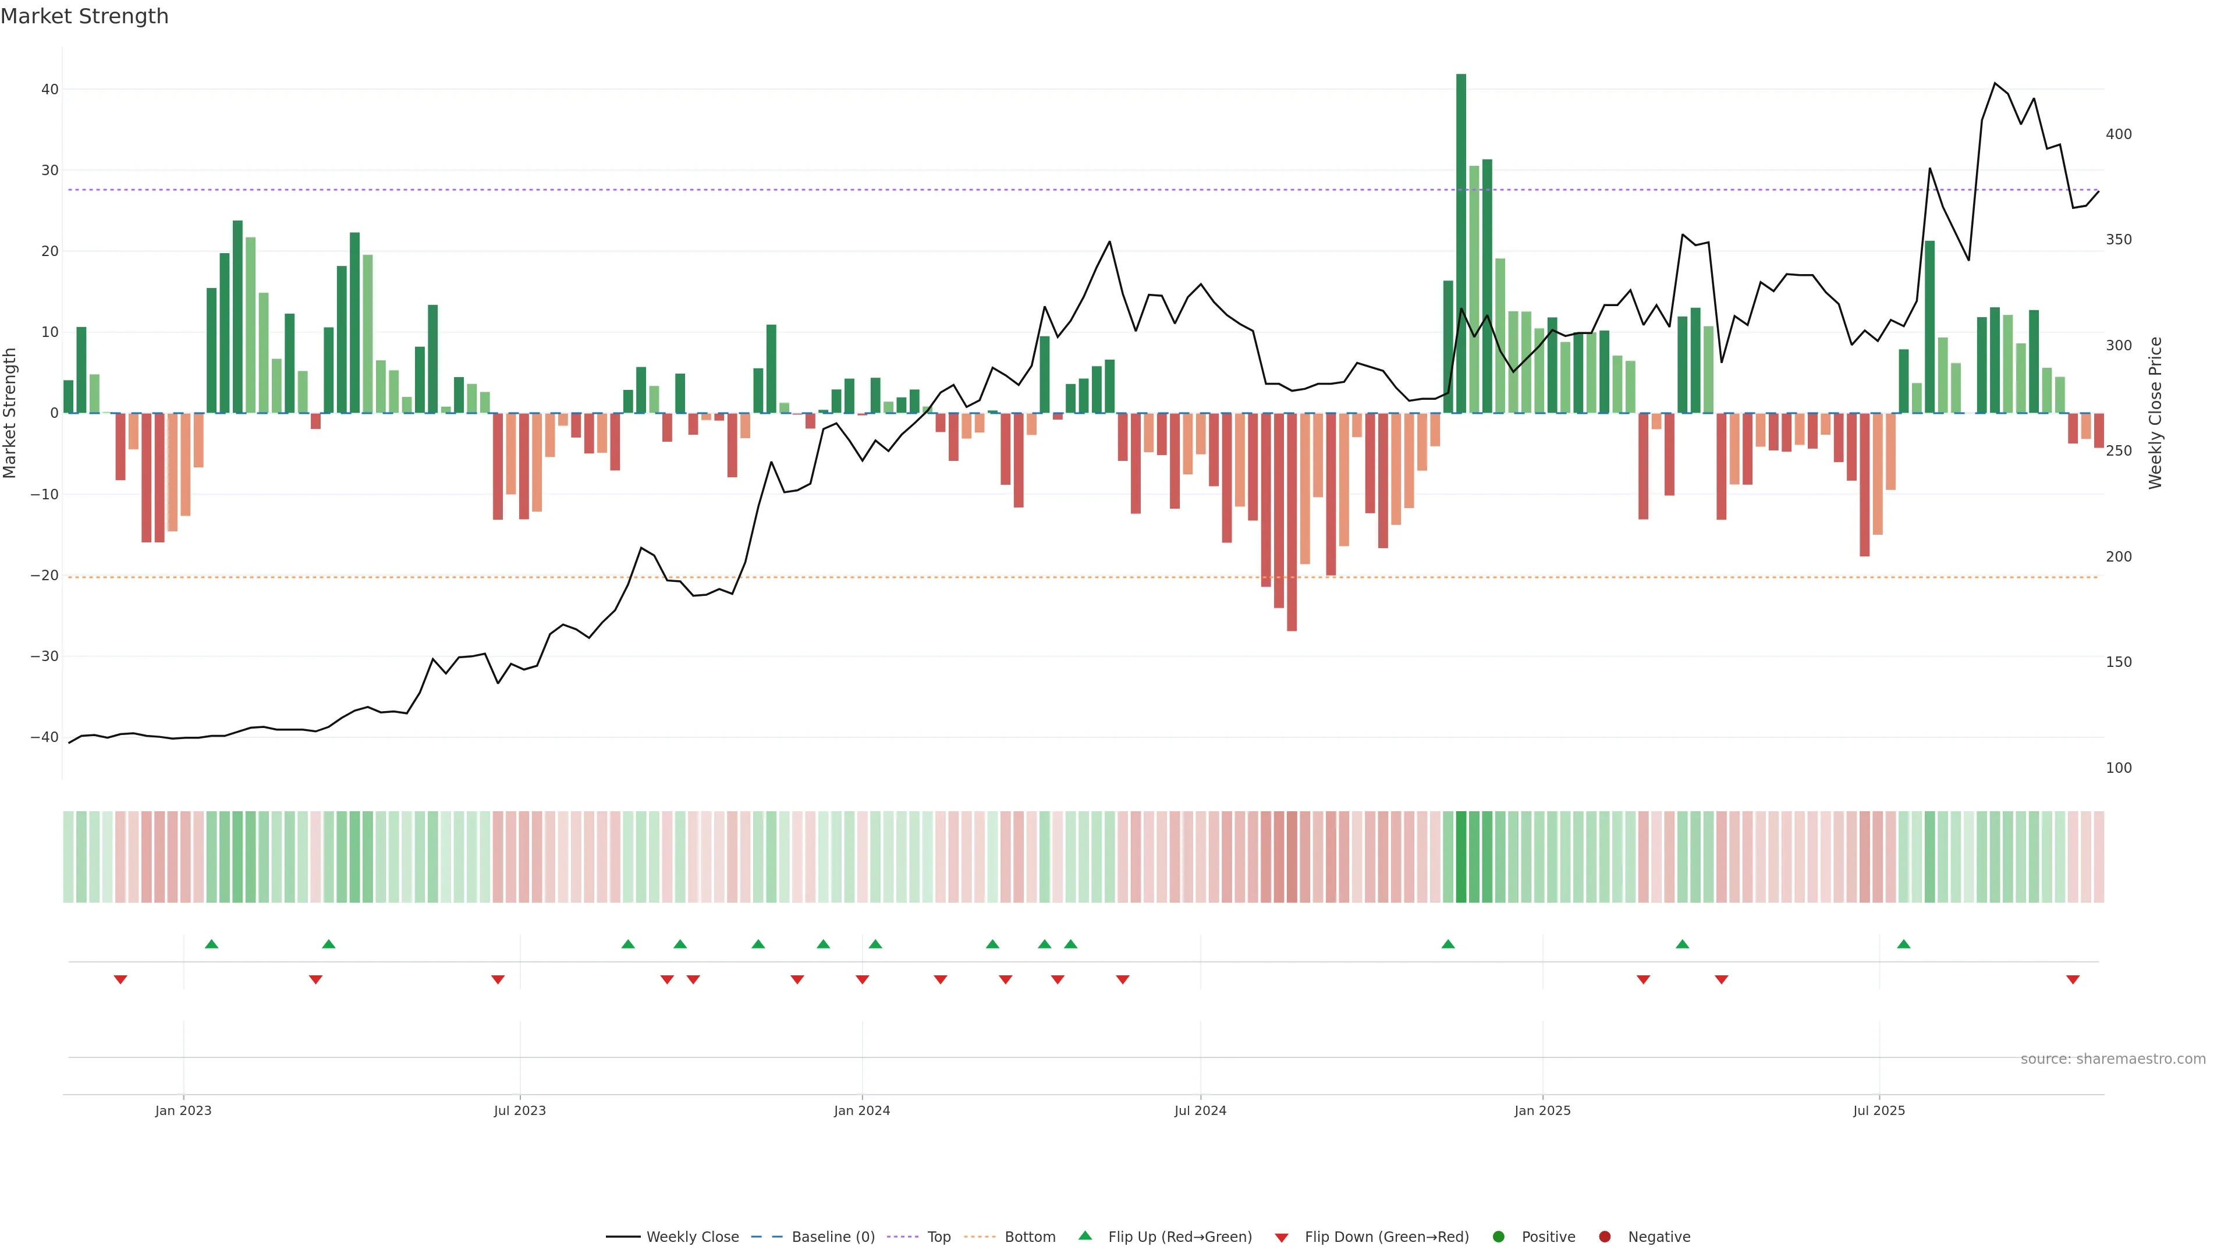Click the deepest red market strength bar
This screenshot has height=1257, width=2235.
coord(1292,520)
